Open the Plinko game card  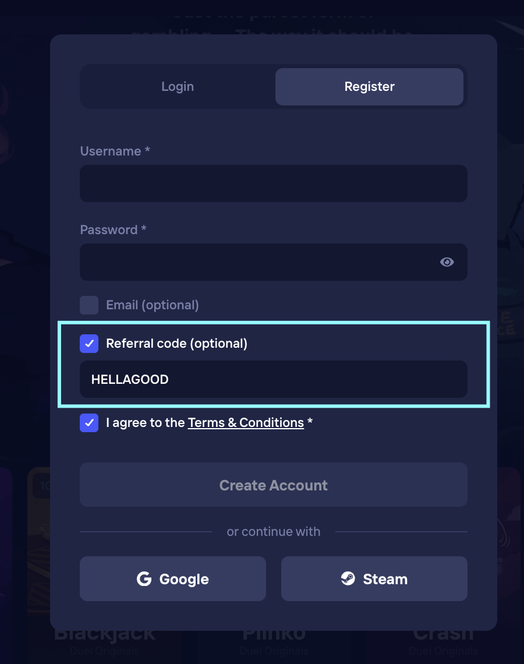(274, 641)
